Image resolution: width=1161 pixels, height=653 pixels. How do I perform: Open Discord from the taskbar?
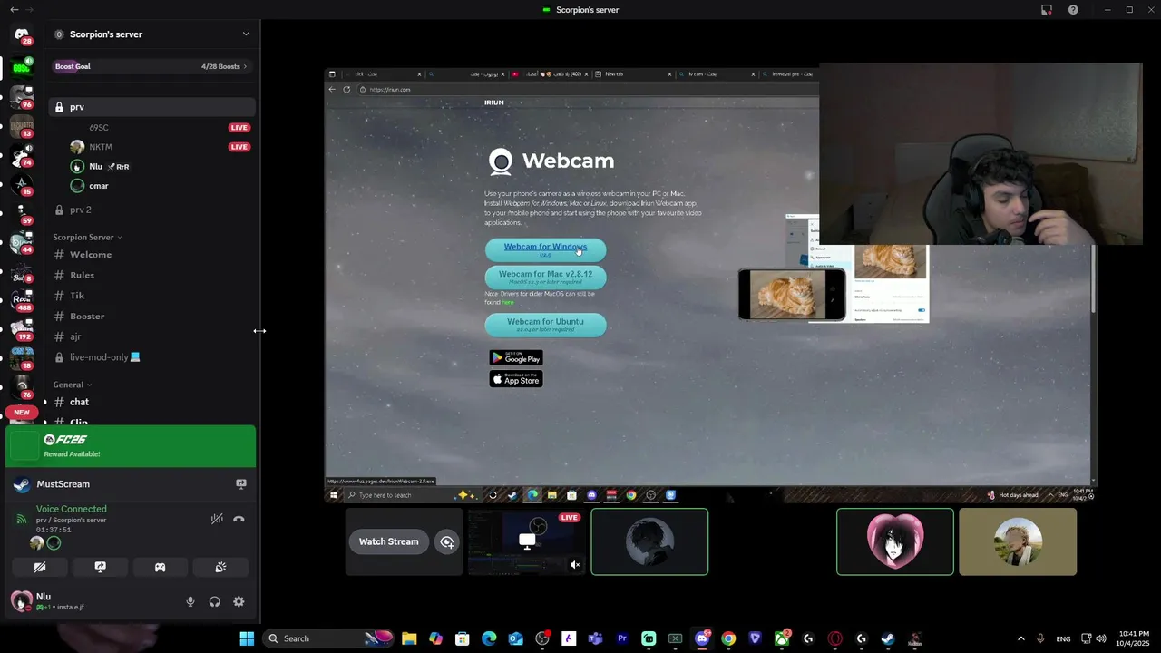(702, 638)
